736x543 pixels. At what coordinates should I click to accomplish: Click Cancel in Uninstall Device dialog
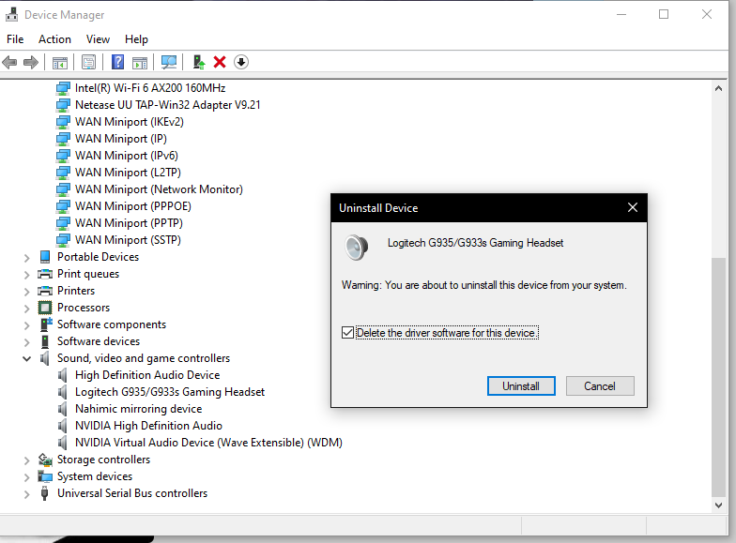600,386
